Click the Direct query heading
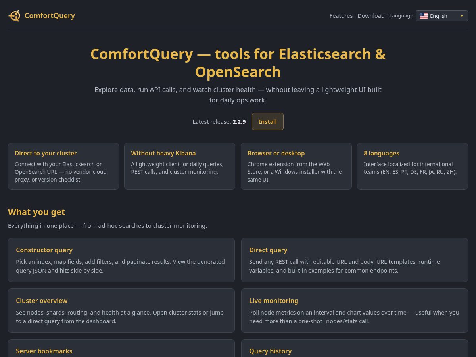The image size is (476, 357). tap(268, 250)
